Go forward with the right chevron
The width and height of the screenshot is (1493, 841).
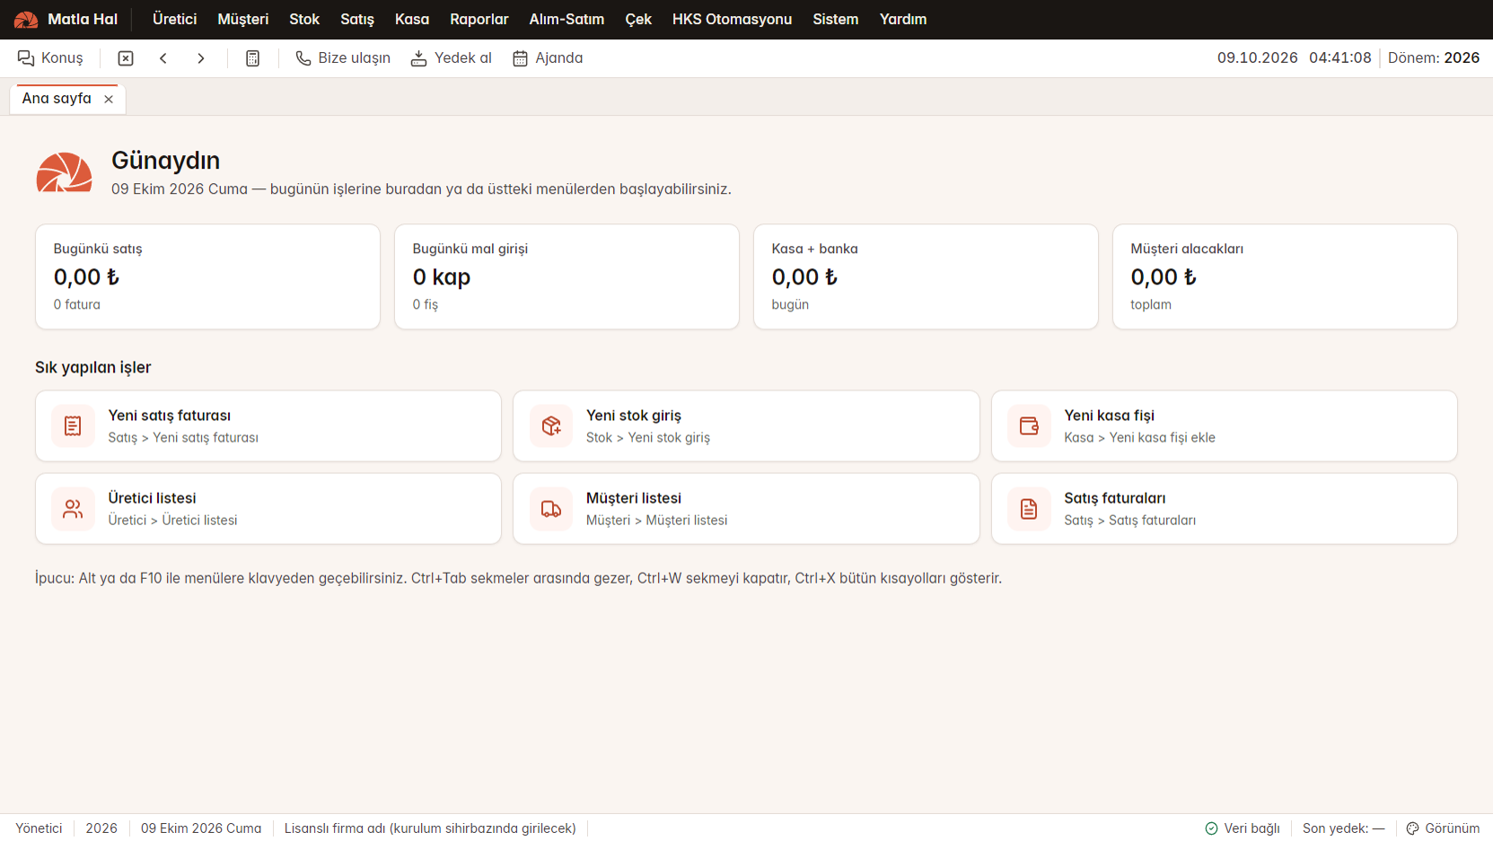(x=201, y=58)
